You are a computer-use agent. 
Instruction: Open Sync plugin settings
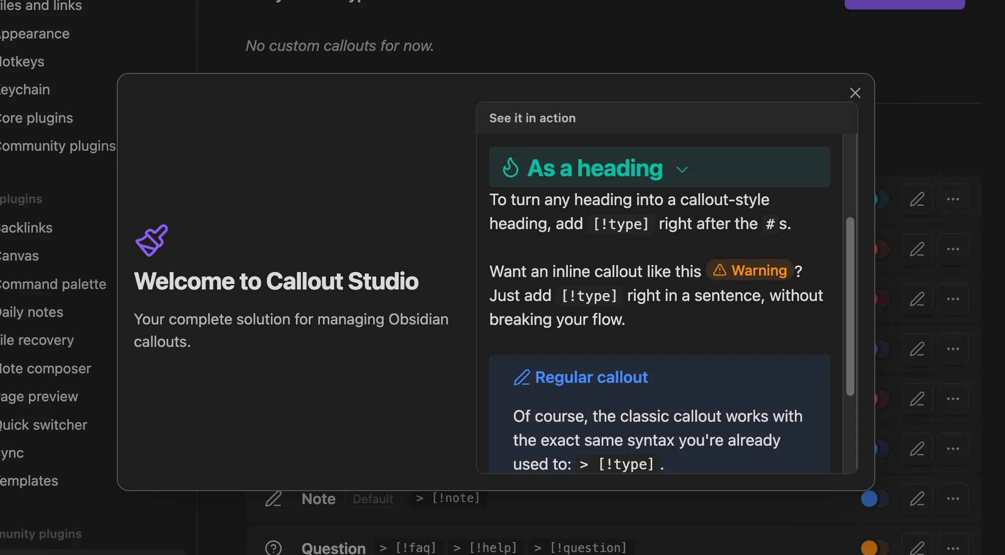12,453
